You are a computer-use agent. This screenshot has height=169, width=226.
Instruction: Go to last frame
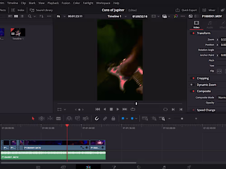tap(125, 110)
